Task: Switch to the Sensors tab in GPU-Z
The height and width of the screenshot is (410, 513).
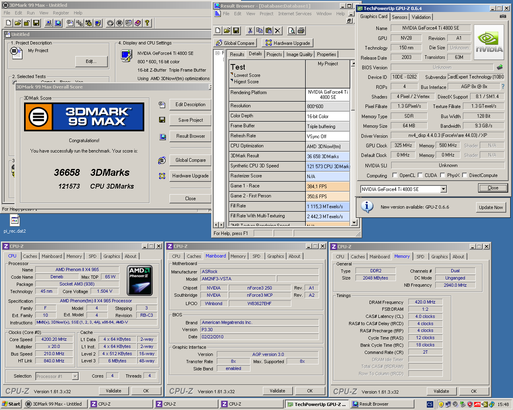Action: [x=400, y=17]
